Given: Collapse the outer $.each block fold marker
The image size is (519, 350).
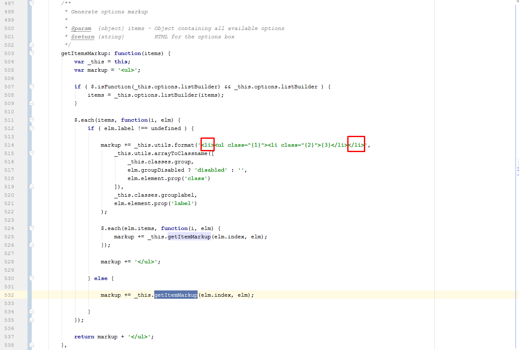Looking at the screenshot, I should click(31, 120).
